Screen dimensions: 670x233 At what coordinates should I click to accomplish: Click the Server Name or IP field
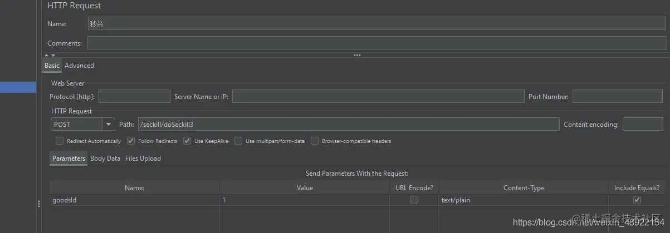pyautogui.click(x=378, y=96)
